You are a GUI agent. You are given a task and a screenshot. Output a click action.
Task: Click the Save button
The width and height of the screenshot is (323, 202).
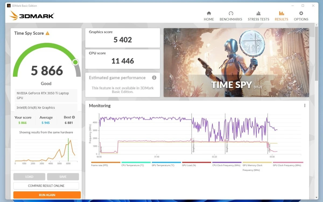click(63, 177)
